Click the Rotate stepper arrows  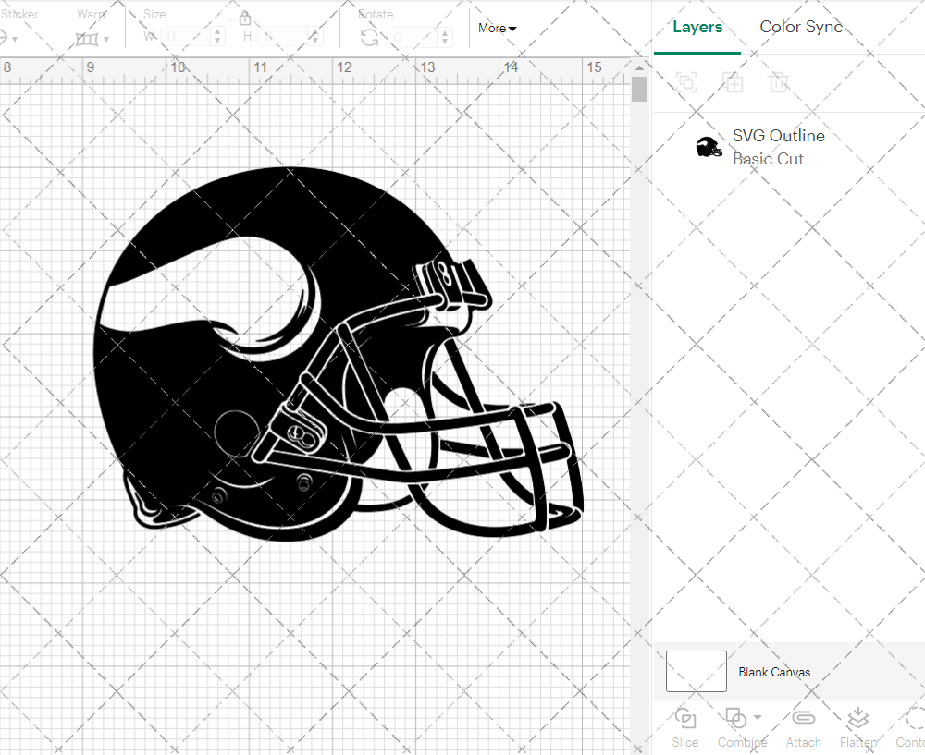click(x=446, y=37)
